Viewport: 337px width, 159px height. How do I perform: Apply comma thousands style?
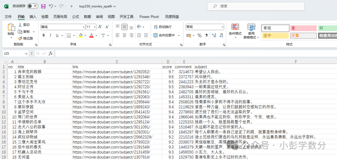point(207,36)
